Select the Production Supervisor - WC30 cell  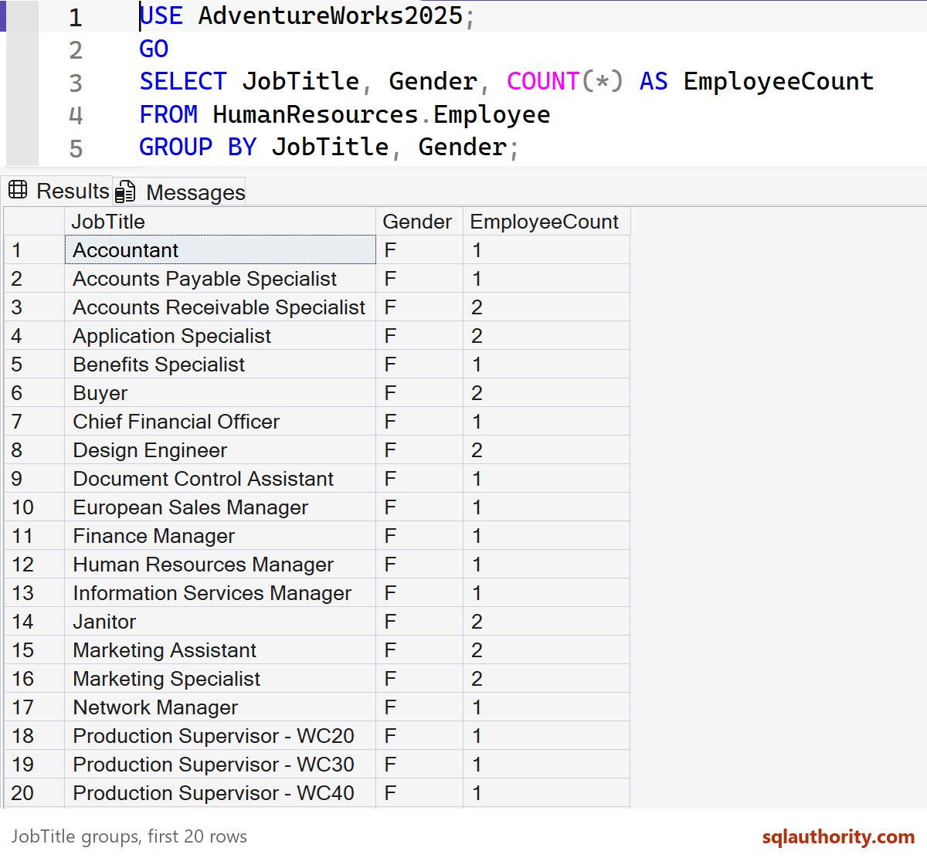tap(220, 765)
